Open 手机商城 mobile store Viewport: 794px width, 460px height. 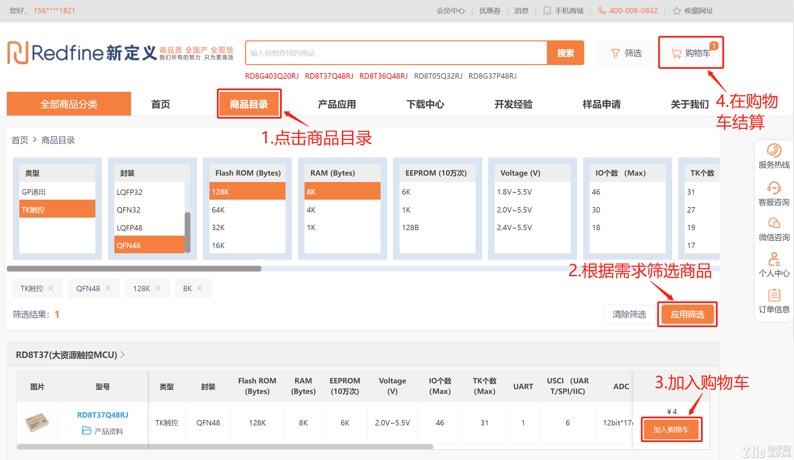tap(564, 11)
